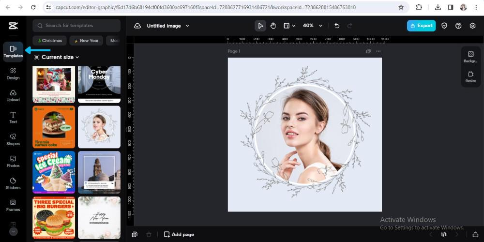Open Chrome three-dot menu
Image resolution: width=484 pixels, height=242 pixels.
tap(476, 7)
